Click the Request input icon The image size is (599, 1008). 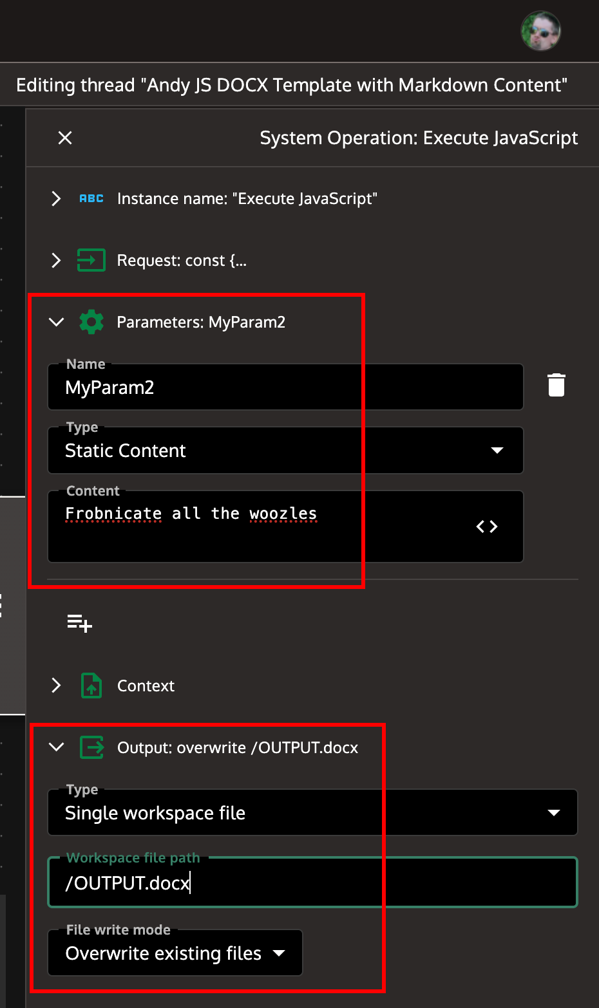[x=91, y=260]
